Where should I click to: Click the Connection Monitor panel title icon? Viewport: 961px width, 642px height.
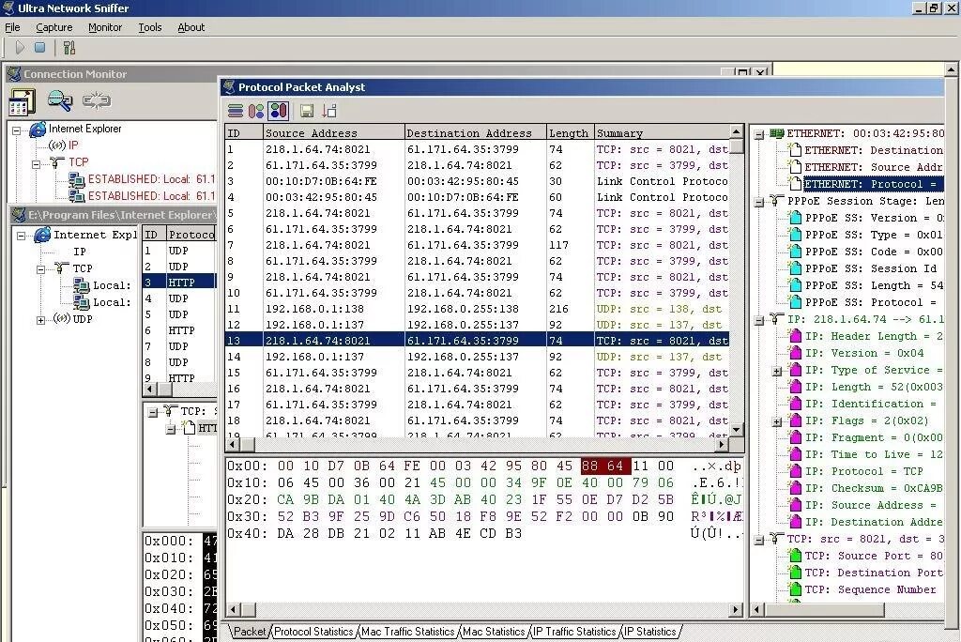coord(13,74)
